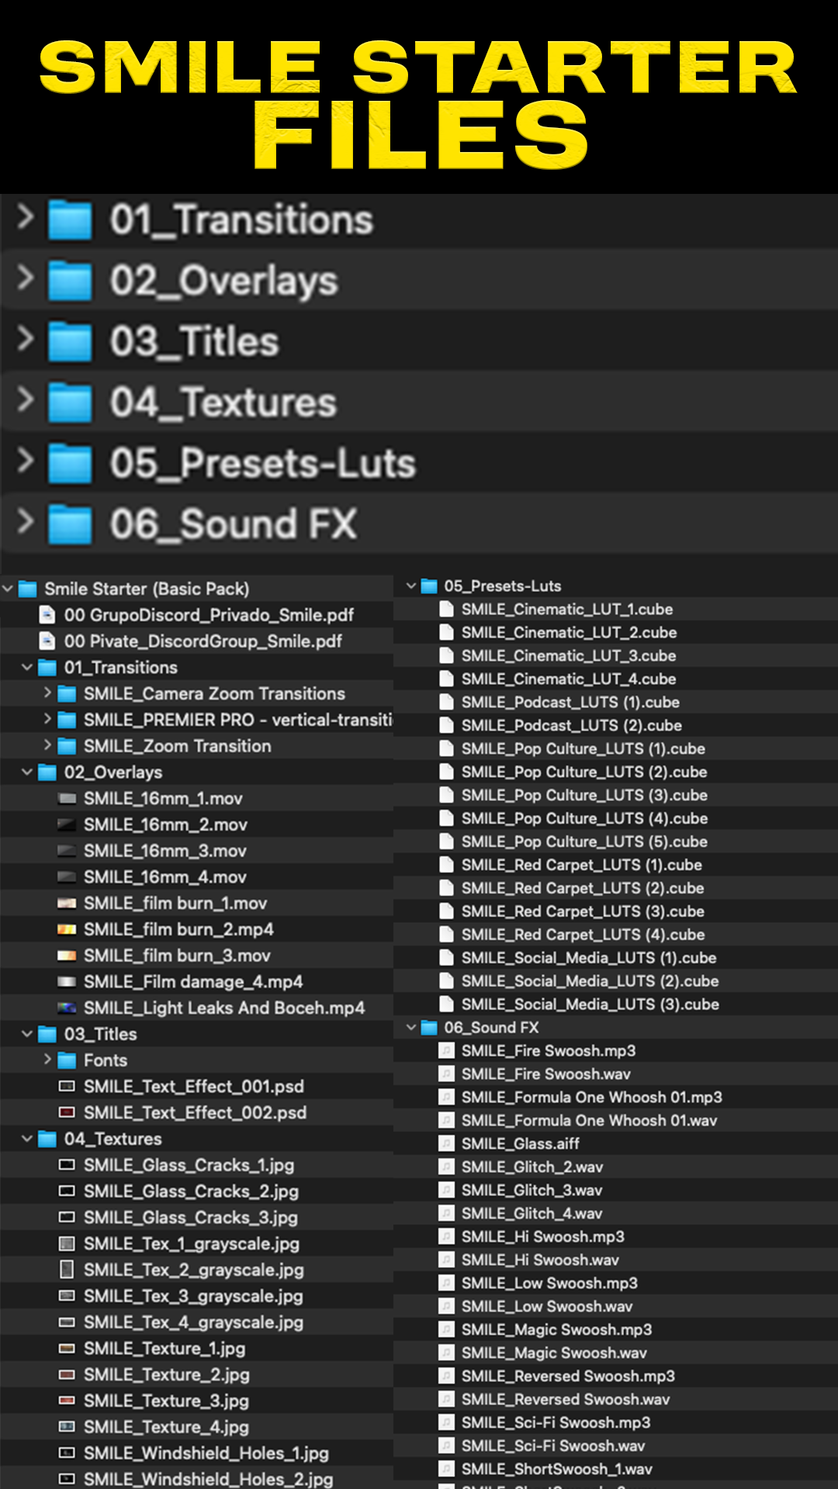This screenshot has height=1489, width=838.
Task: Click the SMILE_Light Leaks And Boceh.mp4 icon
Action: (68, 1007)
